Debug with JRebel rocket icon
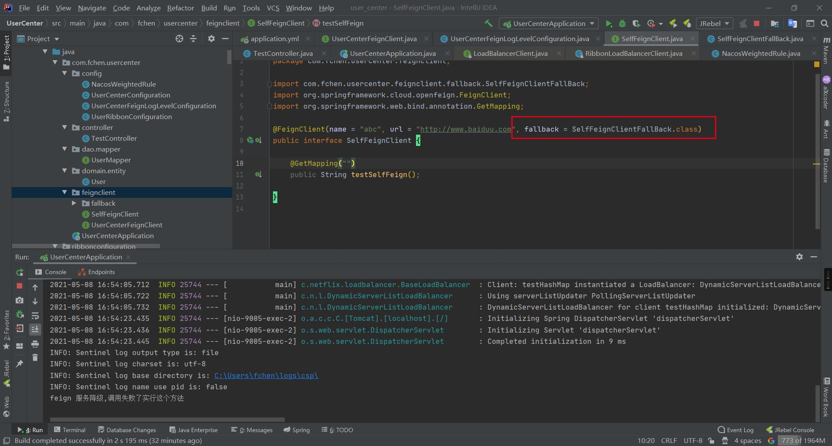The image size is (832, 446). coord(687,23)
